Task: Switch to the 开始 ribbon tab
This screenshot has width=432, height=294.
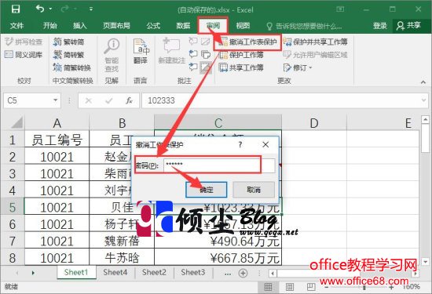Action: [49, 26]
